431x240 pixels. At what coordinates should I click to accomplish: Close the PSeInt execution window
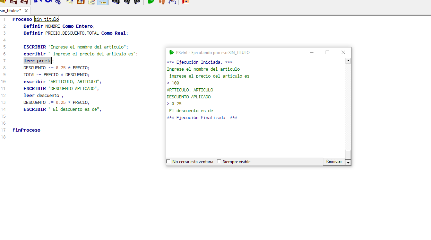click(343, 52)
